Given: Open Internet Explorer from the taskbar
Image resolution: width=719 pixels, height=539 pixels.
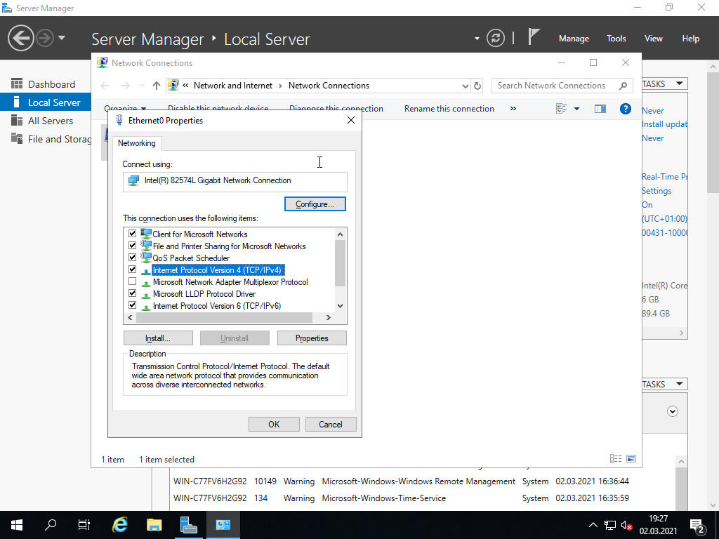Looking at the screenshot, I should [x=120, y=524].
